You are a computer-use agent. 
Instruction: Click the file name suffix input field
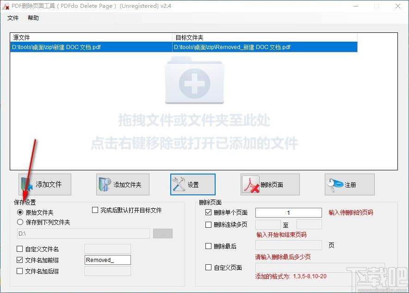click(x=108, y=271)
